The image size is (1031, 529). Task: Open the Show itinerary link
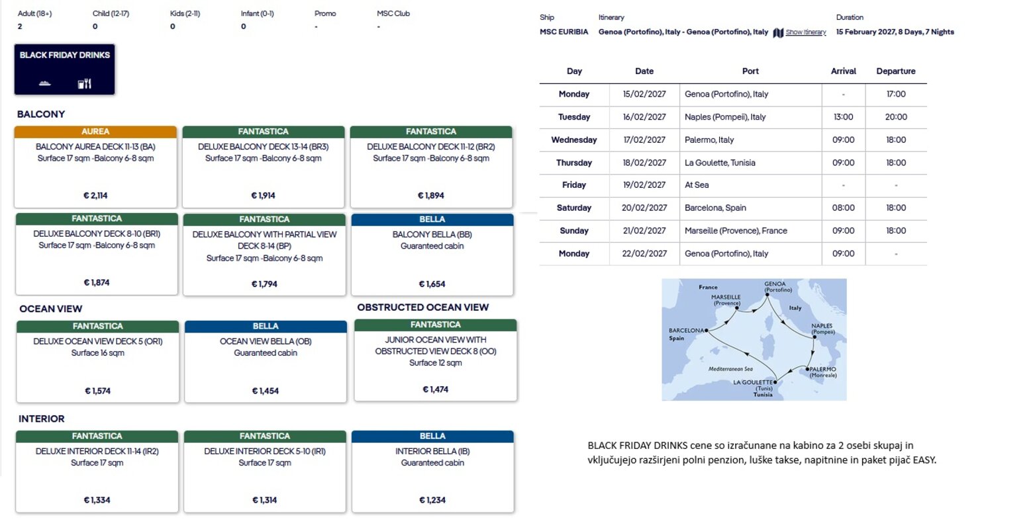(x=806, y=32)
